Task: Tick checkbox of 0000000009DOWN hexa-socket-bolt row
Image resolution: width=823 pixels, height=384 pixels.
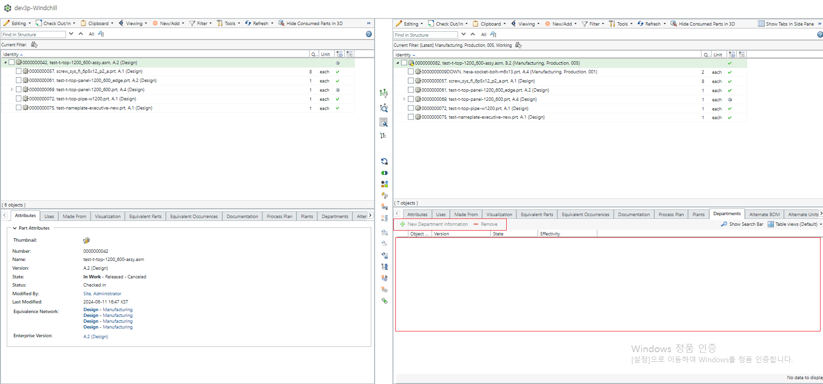Action: coord(411,72)
